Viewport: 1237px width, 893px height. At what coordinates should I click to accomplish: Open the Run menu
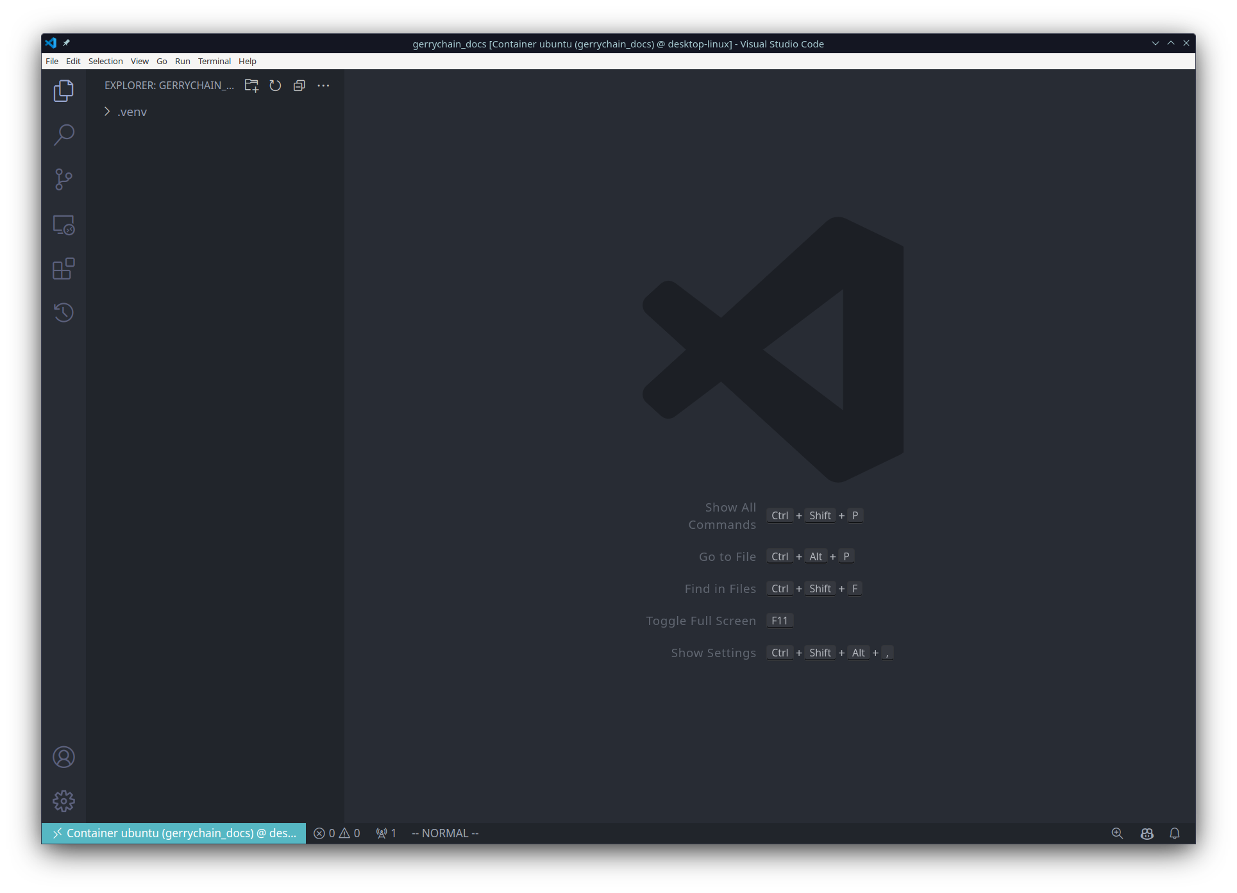point(182,61)
